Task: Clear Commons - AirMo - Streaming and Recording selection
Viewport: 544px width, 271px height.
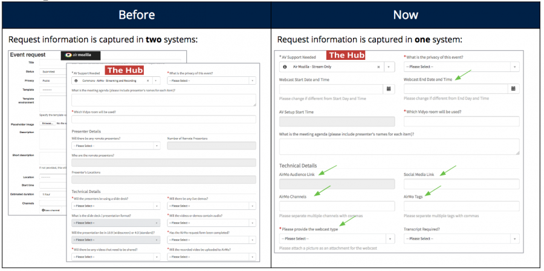Action: [148, 80]
